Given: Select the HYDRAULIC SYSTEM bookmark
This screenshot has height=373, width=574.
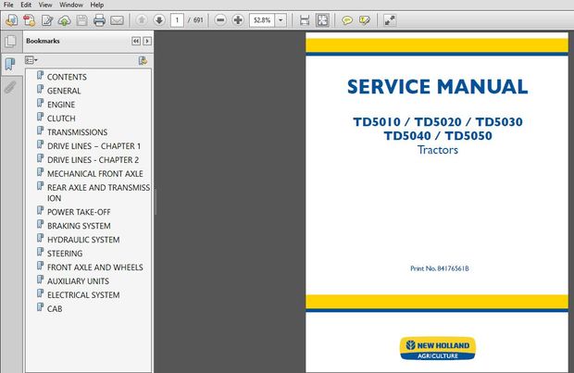Looking at the screenshot, I should pos(83,240).
